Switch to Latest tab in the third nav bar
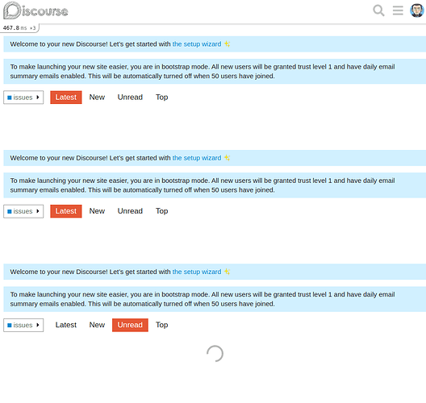Image resolution: width=426 pixels, height=403 pixels. [x=65, y=325]
